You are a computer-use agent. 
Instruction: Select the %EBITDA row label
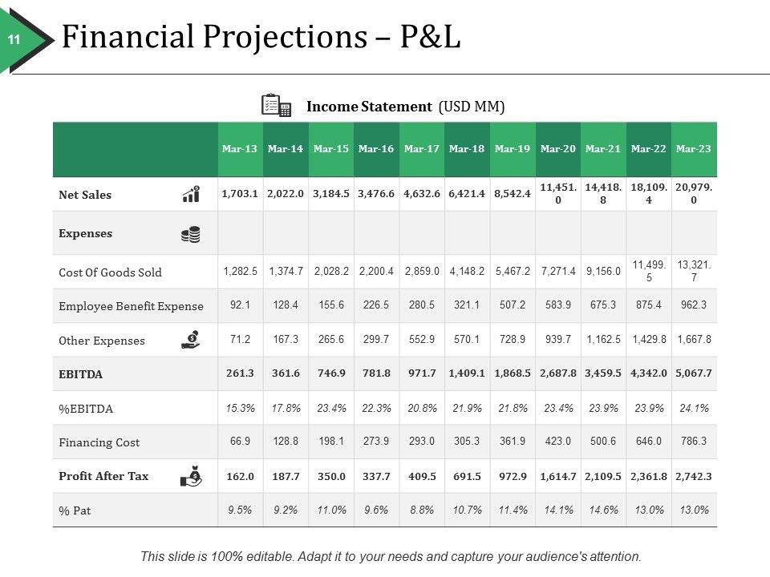[x=86, y=409]
